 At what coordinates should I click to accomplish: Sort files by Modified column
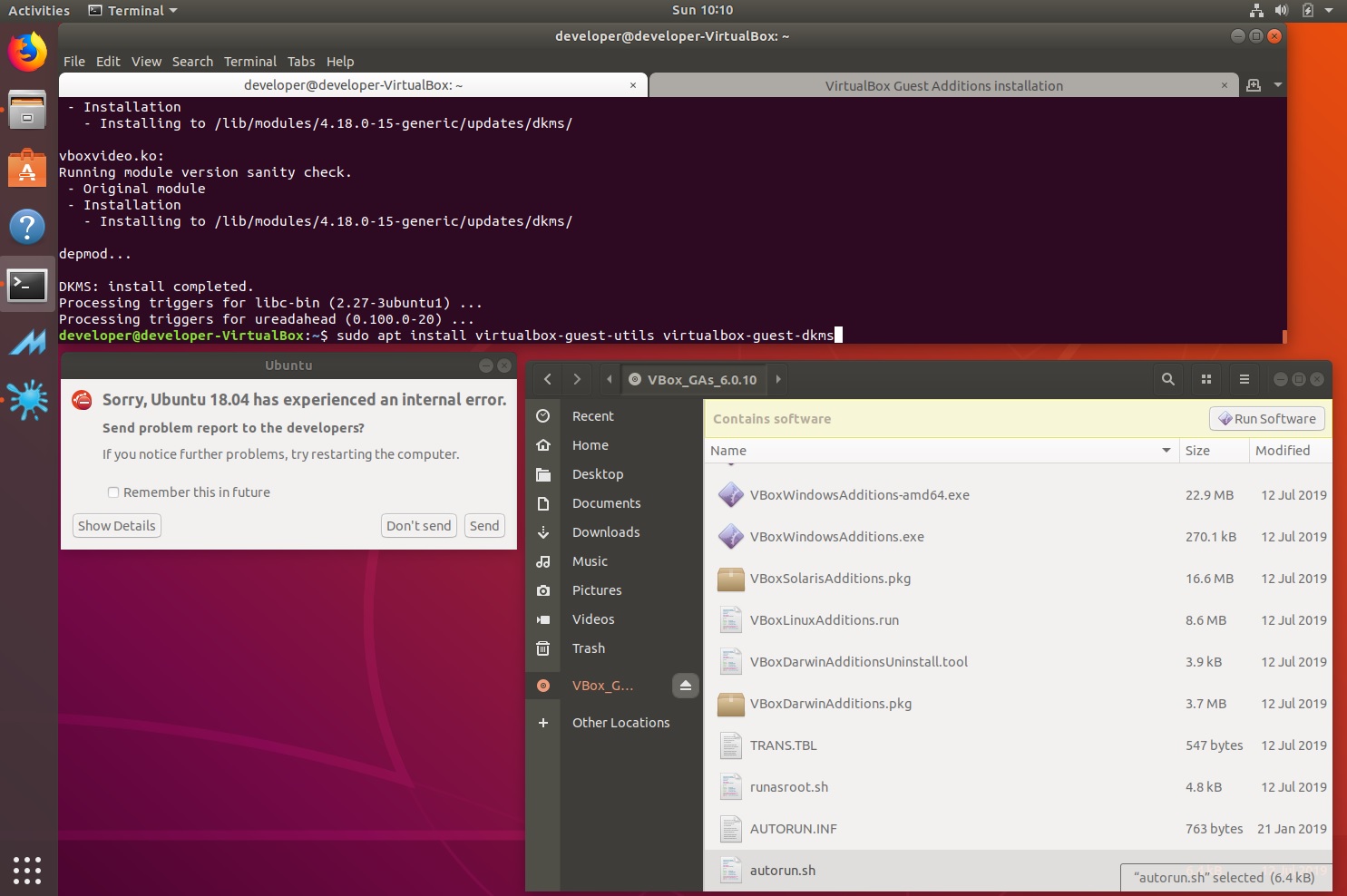(x=1290, y=451)
